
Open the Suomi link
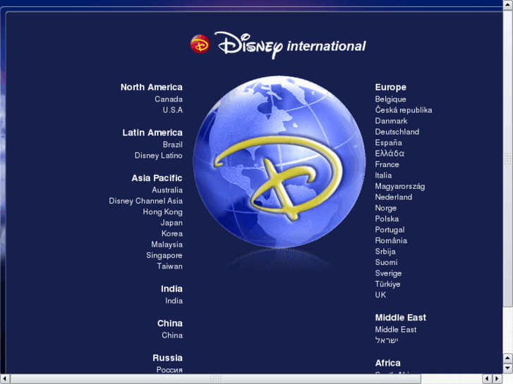click(387, 262)
